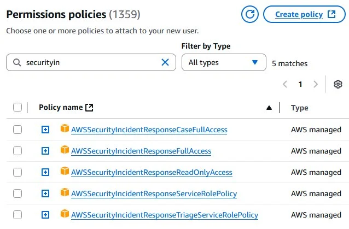Go to previous page chevron
This screenshot has width=349, height=229.
(285, 84)
